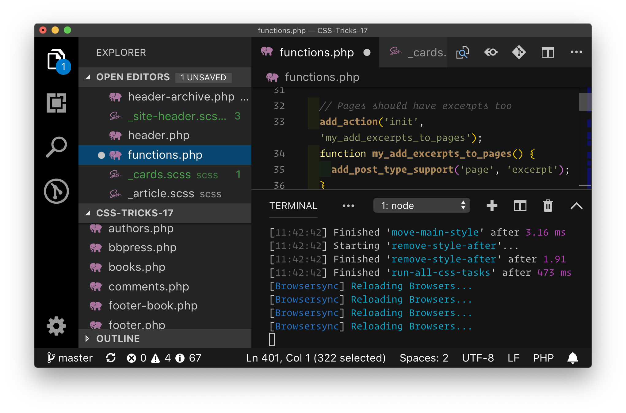Kill terminal with the trash icon
626x413 pixels.
point(548,206)
